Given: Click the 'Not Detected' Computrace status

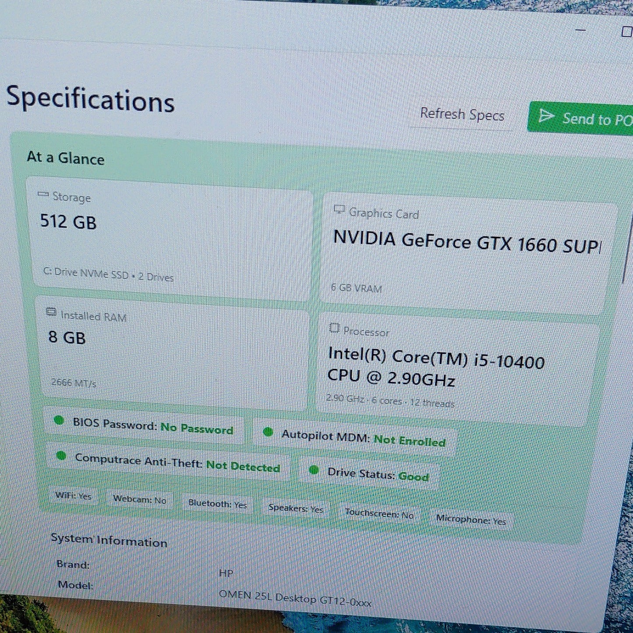Looking at the screenshot, I should (x=243, y=466).
